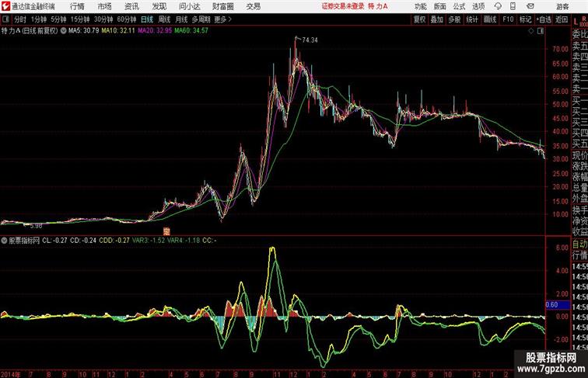Click the red L icon at top right
The image size is (588, 378).
coord(576,21)
